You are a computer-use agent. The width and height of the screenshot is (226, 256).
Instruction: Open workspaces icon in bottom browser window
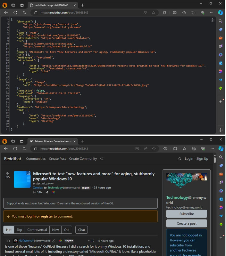13,141
